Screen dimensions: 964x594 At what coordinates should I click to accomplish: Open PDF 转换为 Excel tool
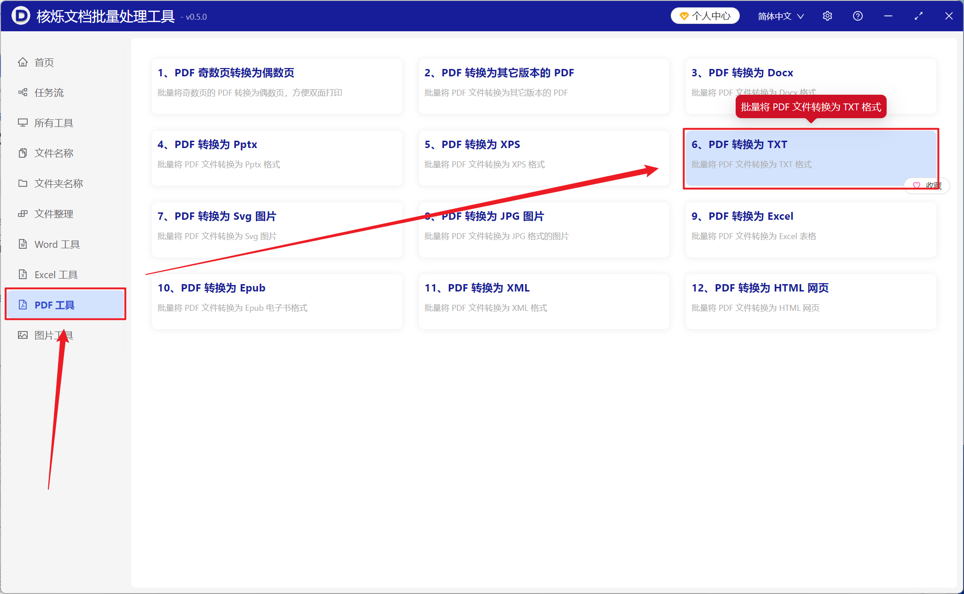coord(811,230)
